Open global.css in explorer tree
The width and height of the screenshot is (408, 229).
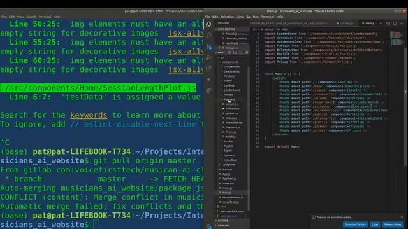pos(232,113)
